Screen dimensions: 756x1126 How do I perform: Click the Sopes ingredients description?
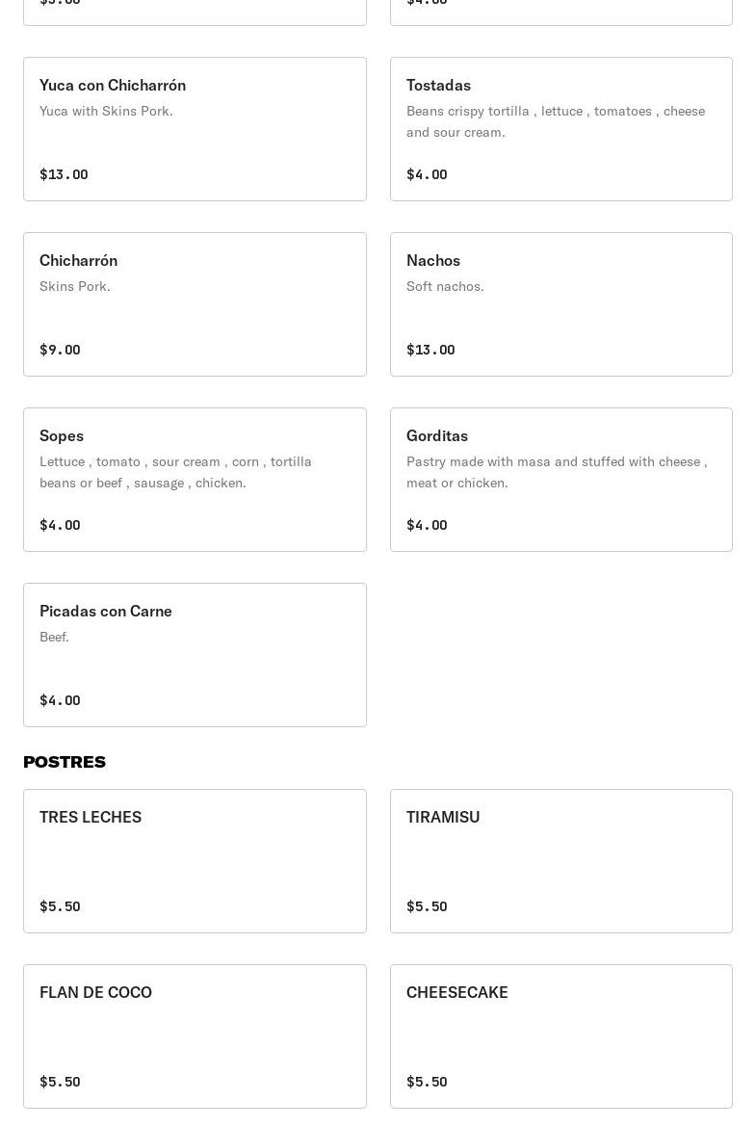(175, 472)
